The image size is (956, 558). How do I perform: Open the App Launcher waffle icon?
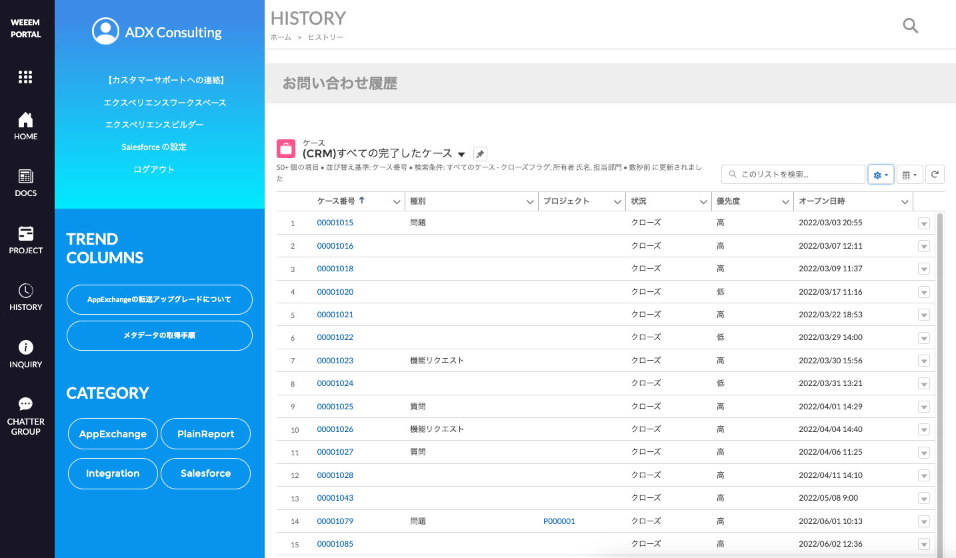coord(25,77)
